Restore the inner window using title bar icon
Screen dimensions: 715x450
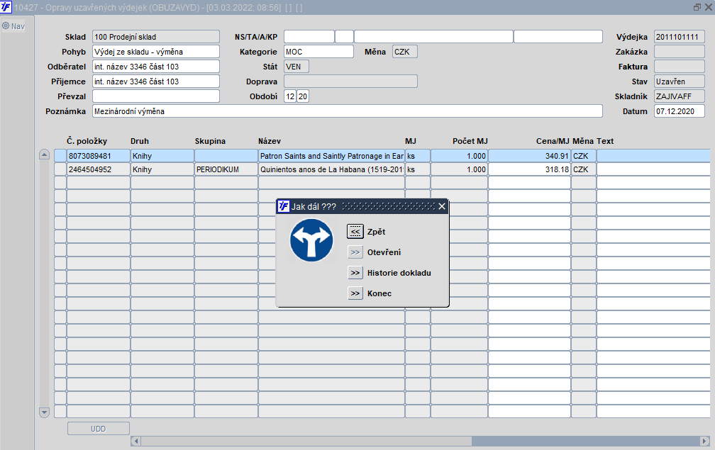697,7
